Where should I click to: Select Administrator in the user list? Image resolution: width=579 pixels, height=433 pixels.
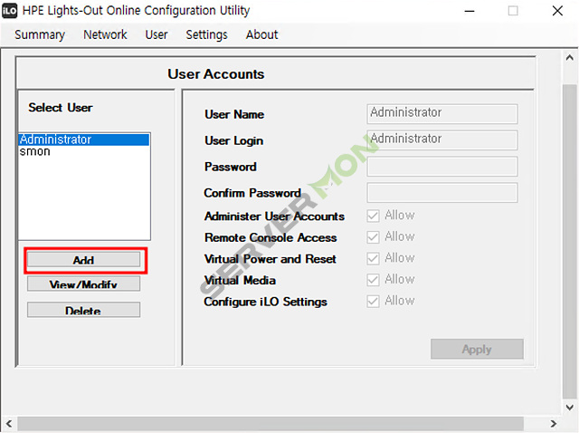84,140
